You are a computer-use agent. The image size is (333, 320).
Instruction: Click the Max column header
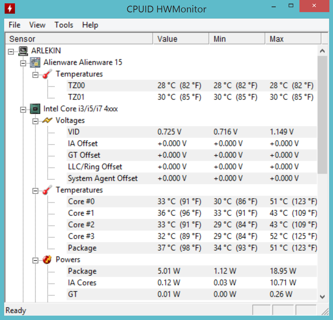(294, 39)
